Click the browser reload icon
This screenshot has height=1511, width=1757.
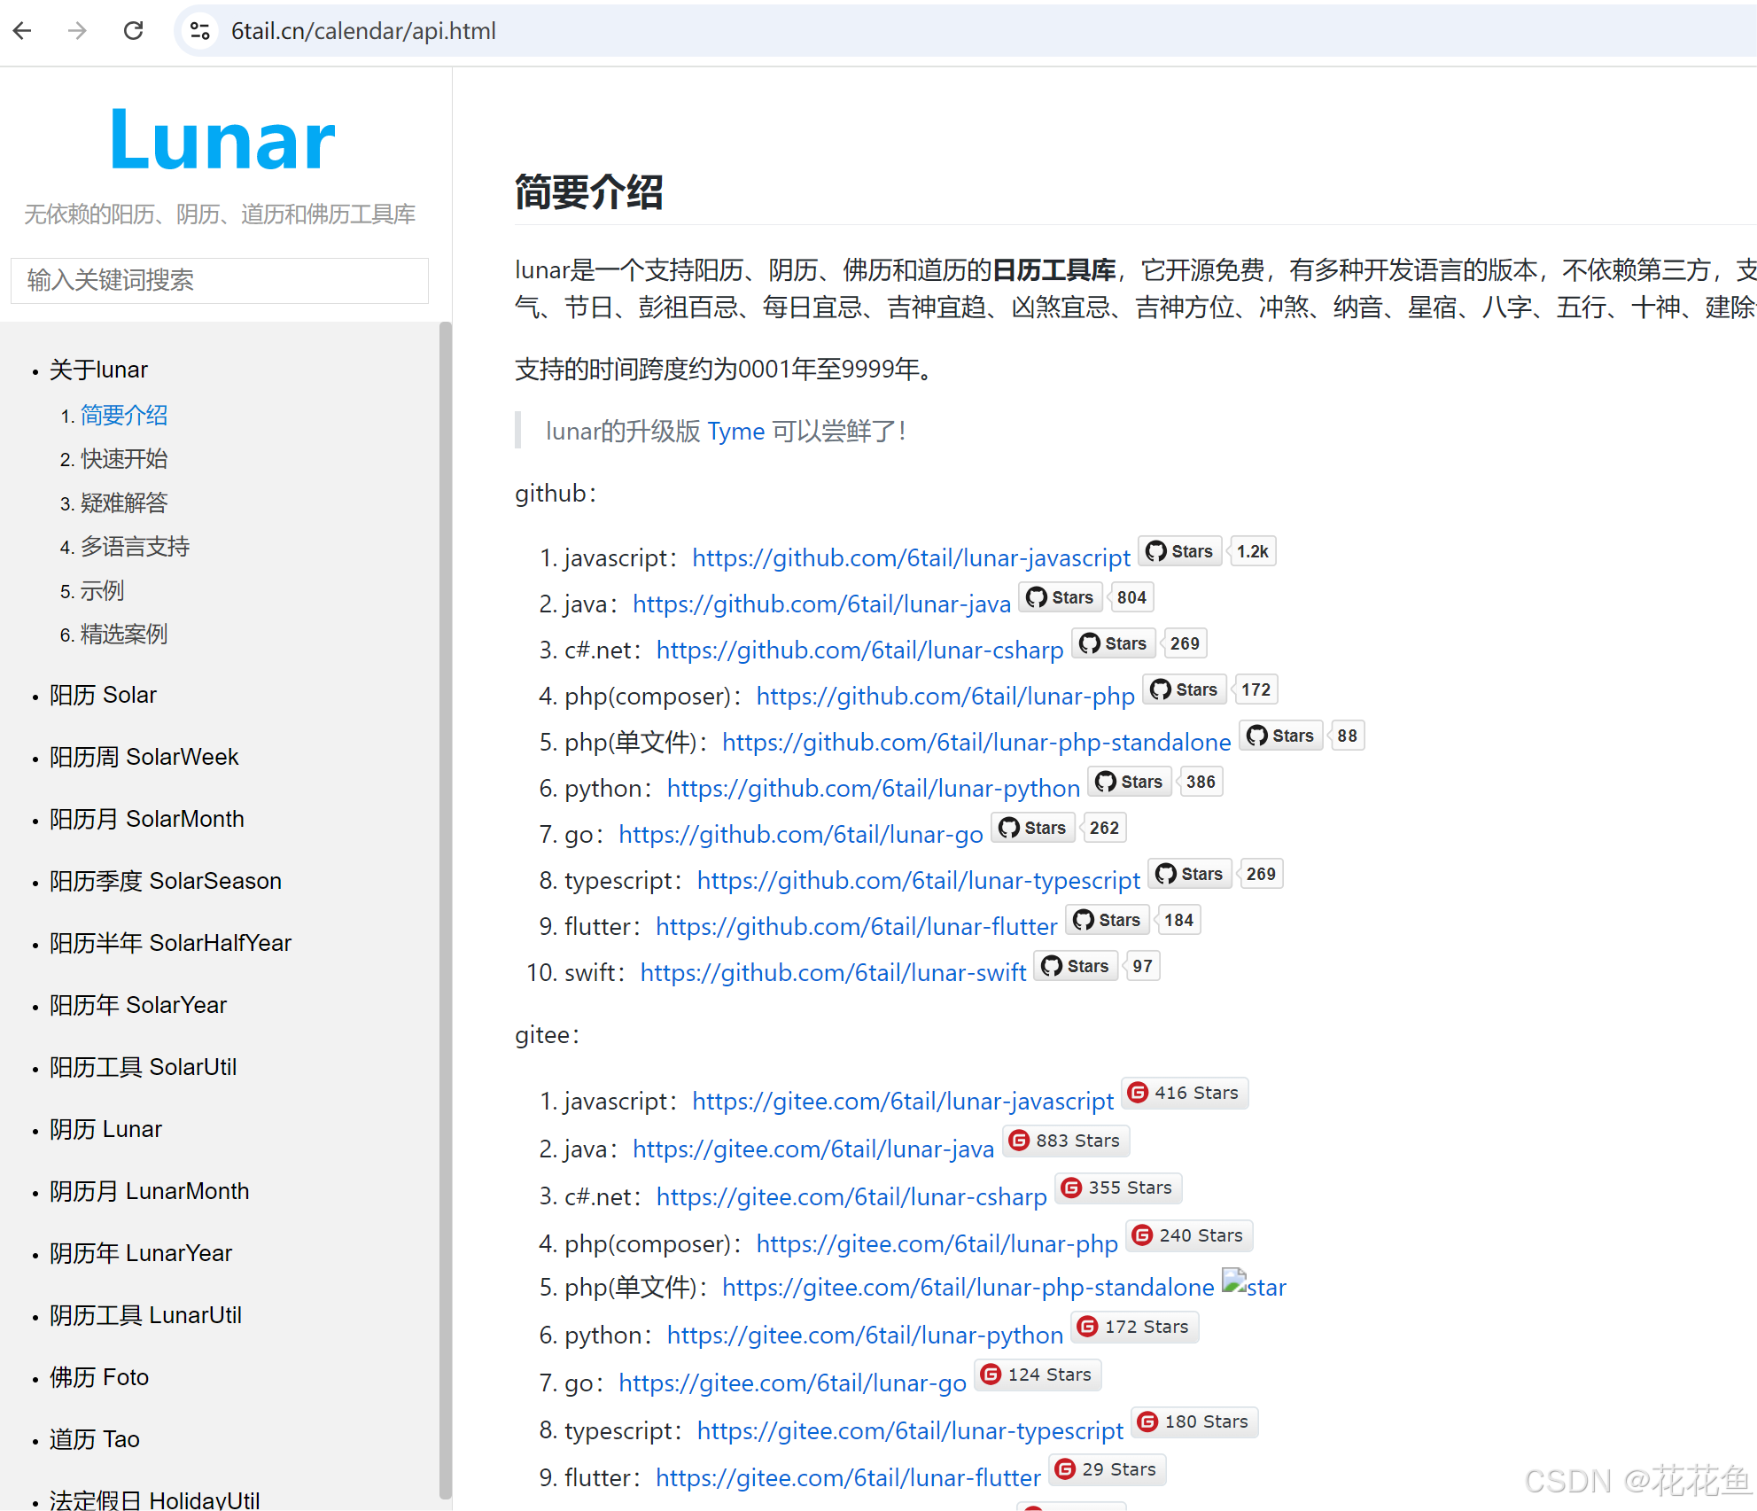tap(134, 31)
